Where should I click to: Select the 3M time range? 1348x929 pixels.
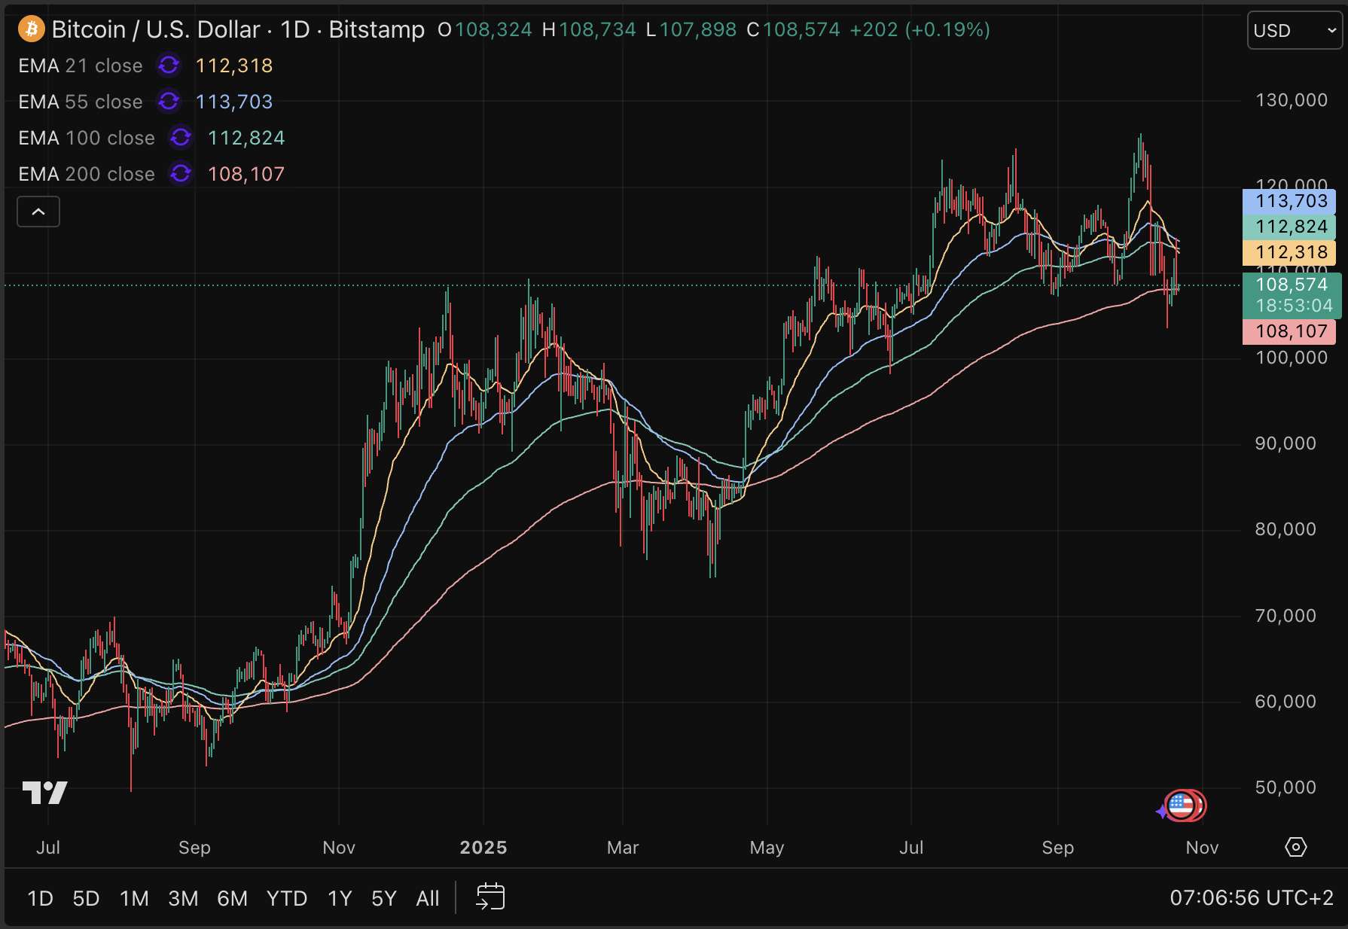point(183,898)
